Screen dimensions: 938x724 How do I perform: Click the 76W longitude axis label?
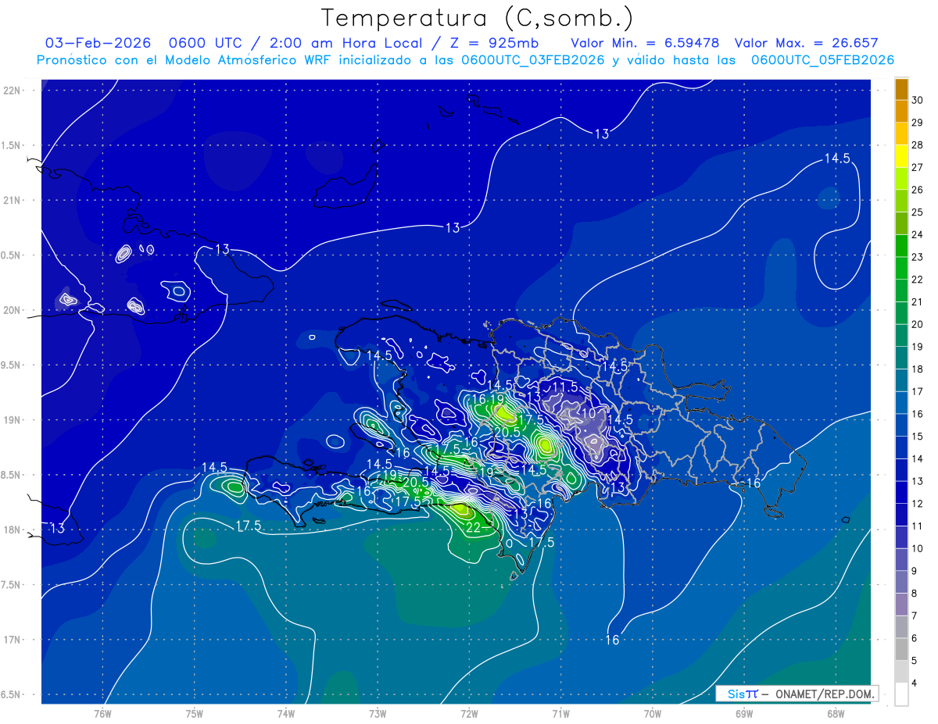pyautogui.click(x=102, y=714)
